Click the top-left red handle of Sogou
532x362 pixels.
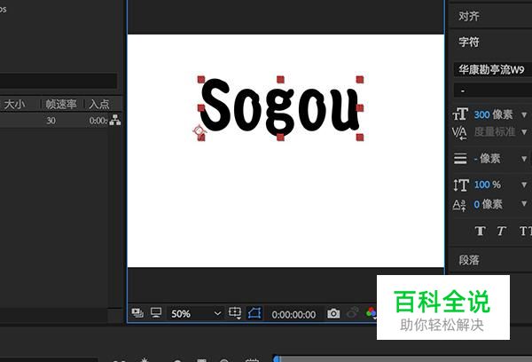201,80
